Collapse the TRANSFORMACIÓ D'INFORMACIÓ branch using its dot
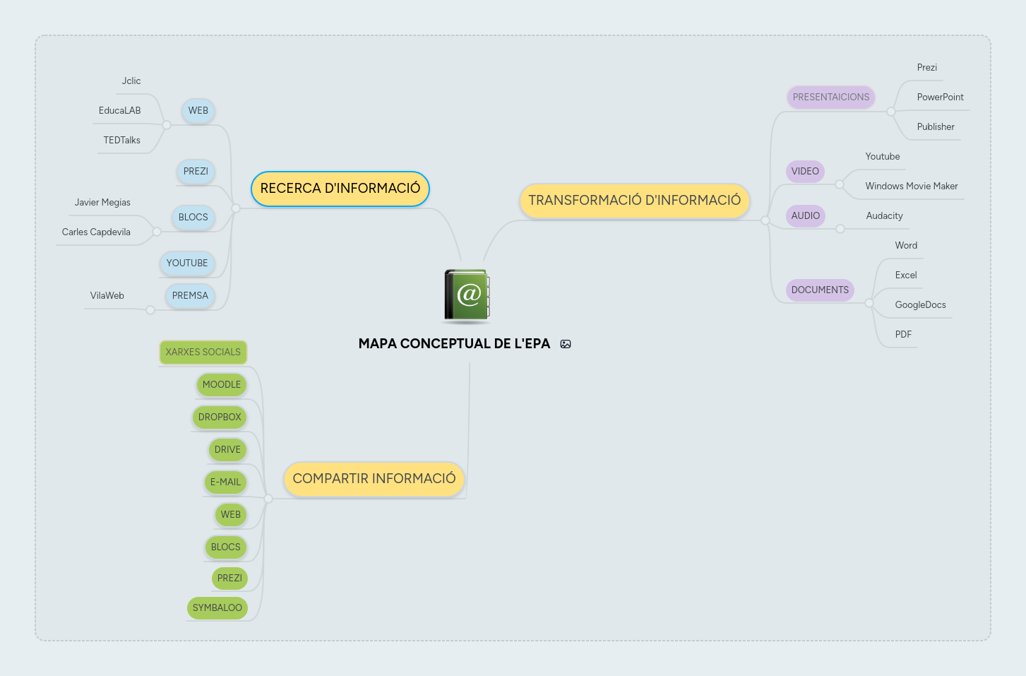The image size is (1026, 676). [765, 220]
